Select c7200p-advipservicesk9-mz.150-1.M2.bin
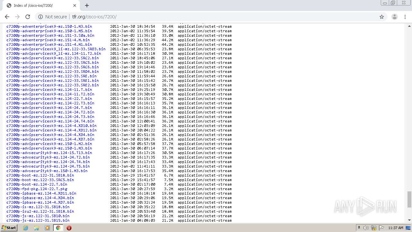Viewport: 412px width, 232px height. 49,144
